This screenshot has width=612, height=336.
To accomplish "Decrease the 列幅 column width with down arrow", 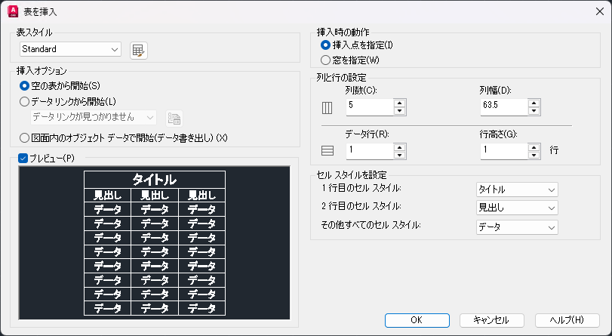I will (x=534, y=111).
